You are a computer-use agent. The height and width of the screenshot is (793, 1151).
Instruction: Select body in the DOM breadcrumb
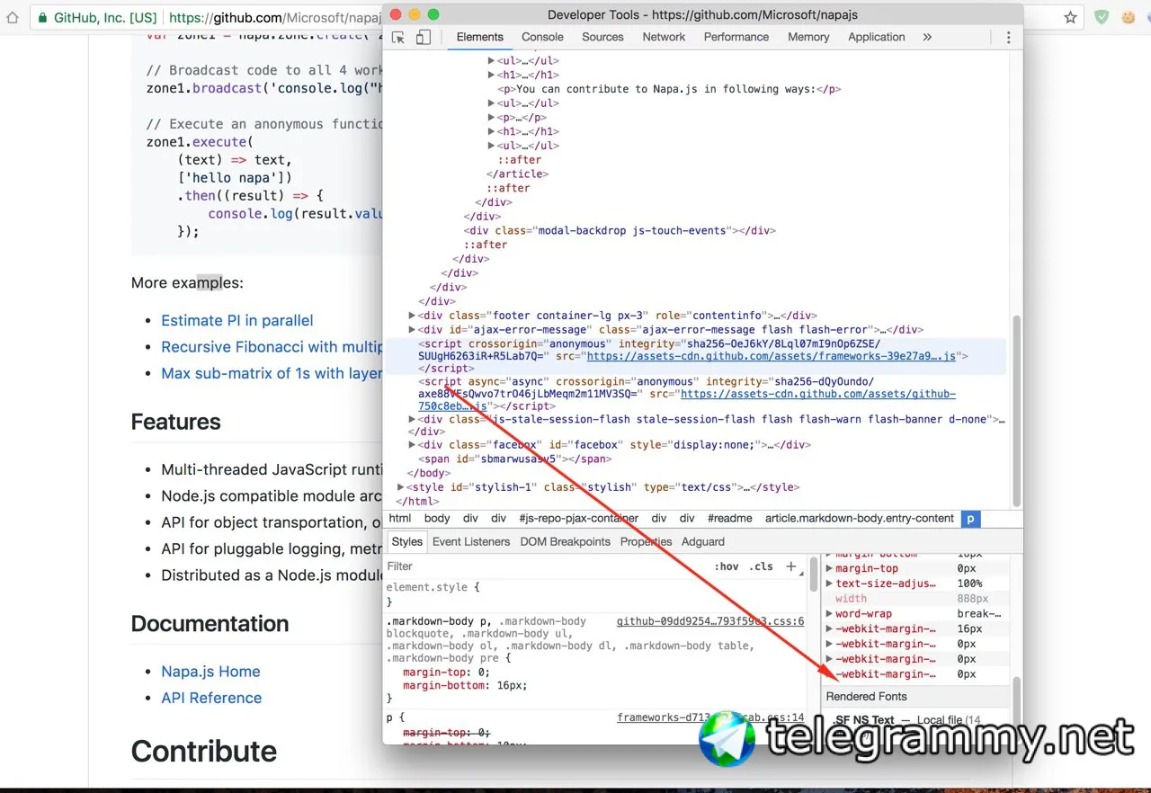tap(437, 518)
